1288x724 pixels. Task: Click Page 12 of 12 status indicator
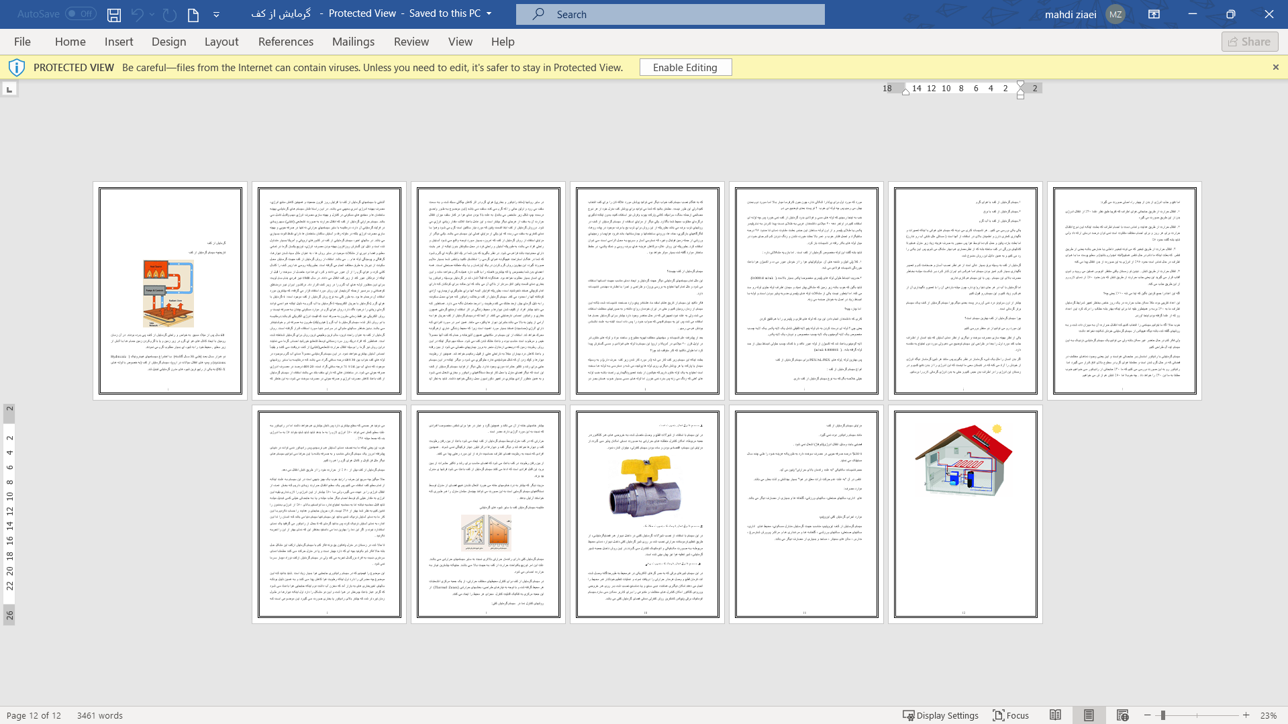click(x=34, y=715)
